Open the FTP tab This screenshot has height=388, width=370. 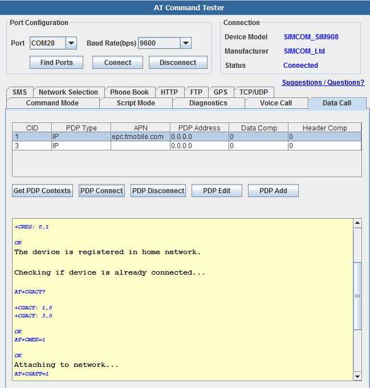tap(196, 92)
